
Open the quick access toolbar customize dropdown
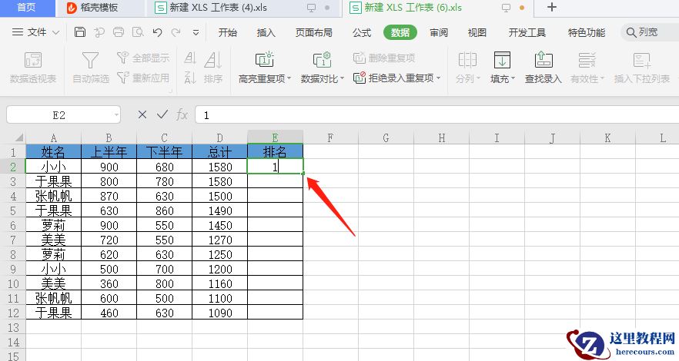[x=196, y=32]
